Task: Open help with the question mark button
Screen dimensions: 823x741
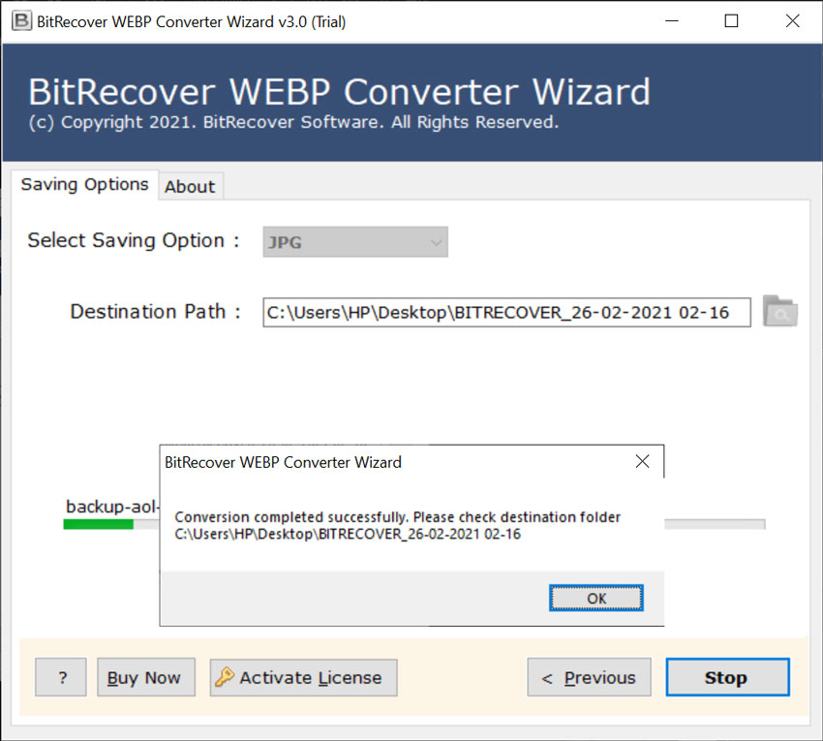Action: (61, 677)
